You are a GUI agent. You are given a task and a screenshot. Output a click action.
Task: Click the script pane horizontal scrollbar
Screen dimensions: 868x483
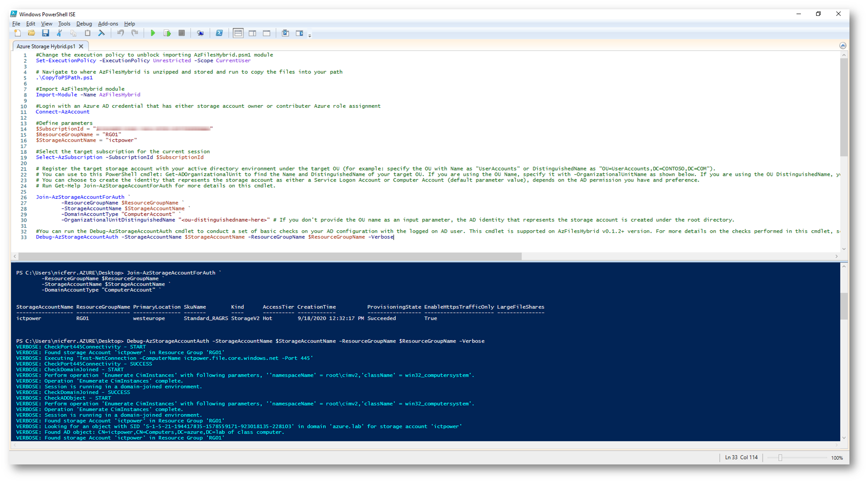coord(270,256)
